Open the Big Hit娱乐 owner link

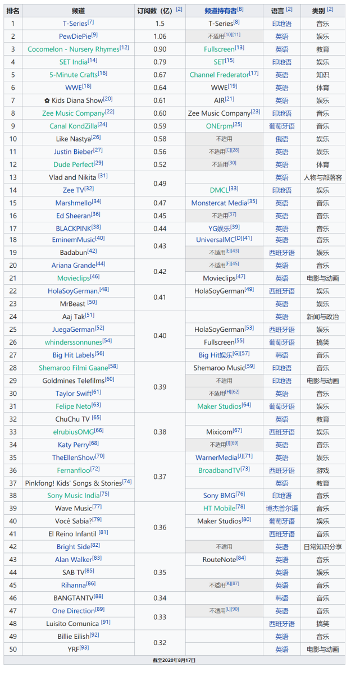[216, 355]
